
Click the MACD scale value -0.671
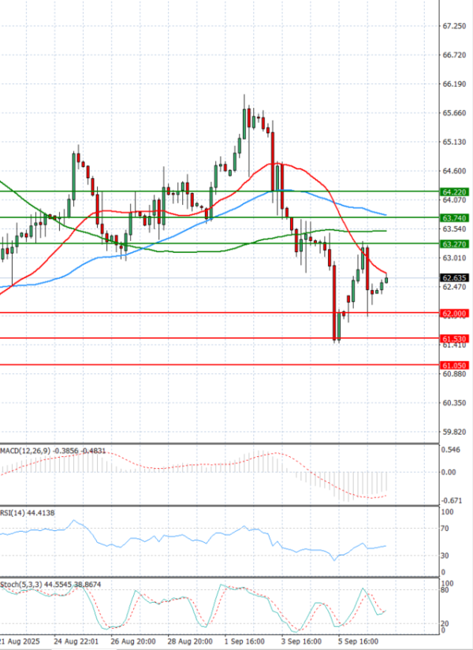(452, 500)
